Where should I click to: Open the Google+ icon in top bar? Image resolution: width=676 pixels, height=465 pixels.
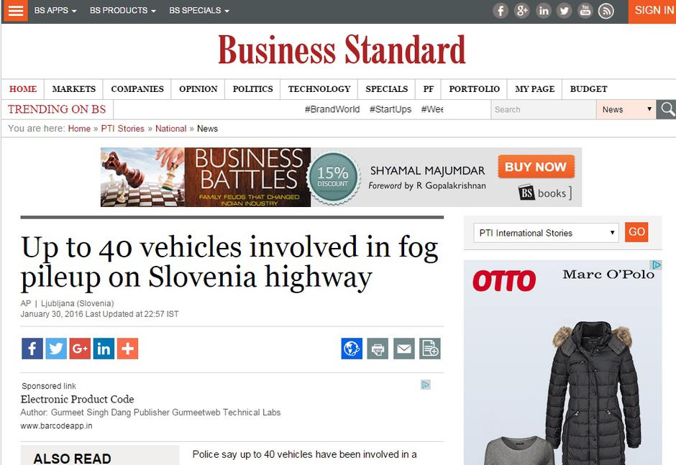point(522,11)
